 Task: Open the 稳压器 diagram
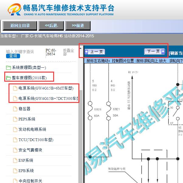[24, 109]
